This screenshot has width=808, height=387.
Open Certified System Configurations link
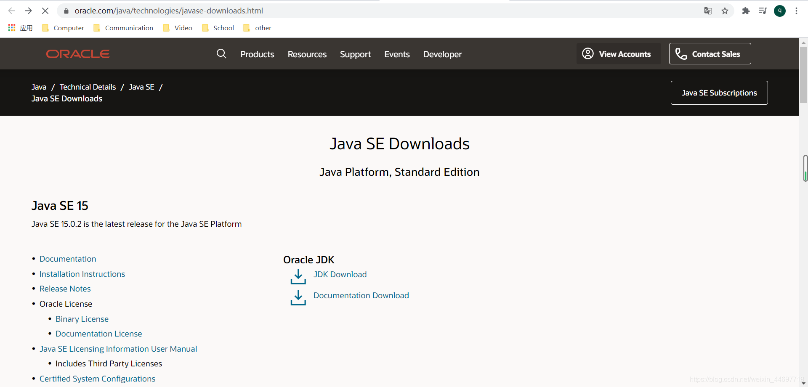[x=97, y=379]
